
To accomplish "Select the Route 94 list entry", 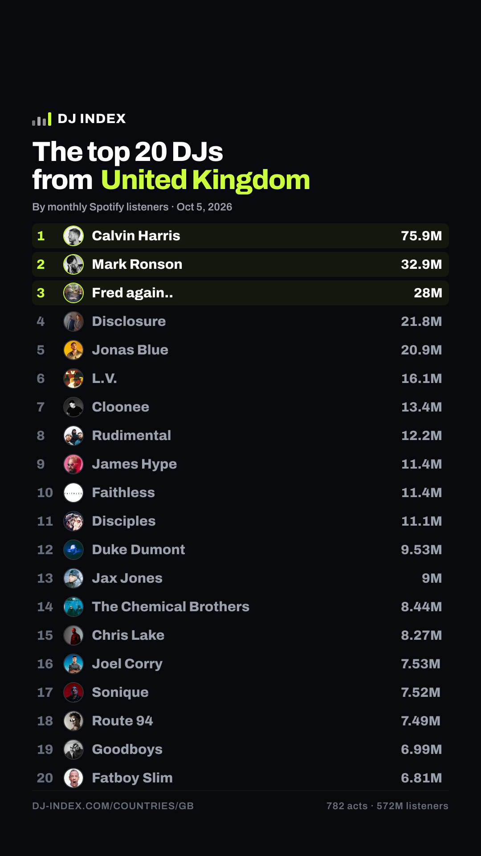I will tap(240, 721).
